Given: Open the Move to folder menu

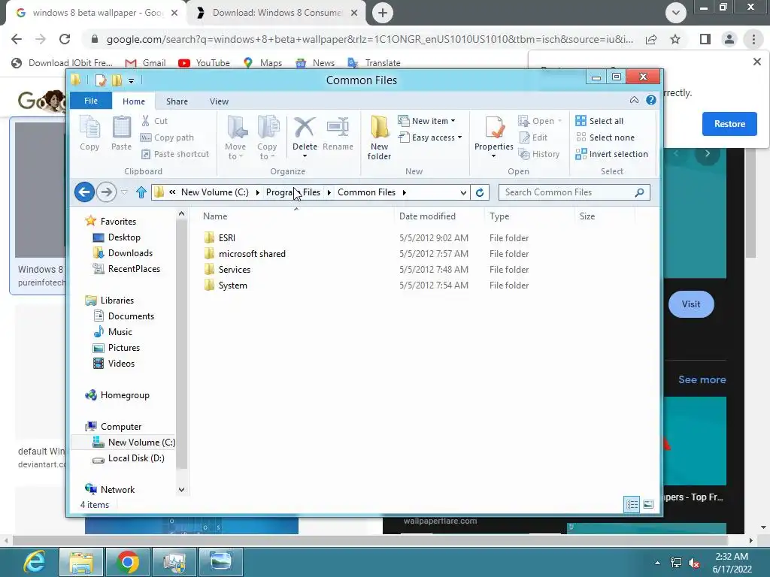Looking at the screenshot, I should [235, 137].
